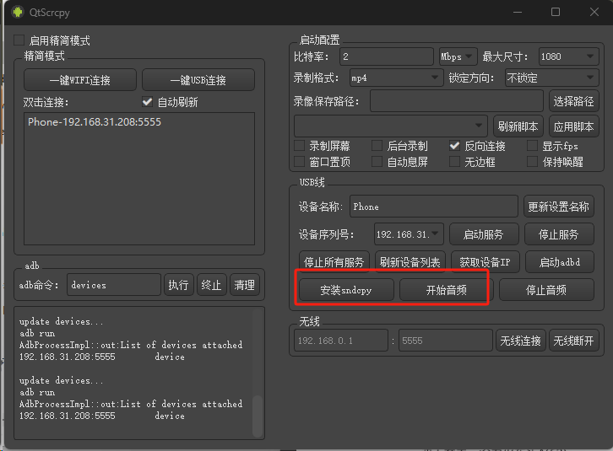Click the 停止音频 button
Image resolution: width=613 pixels, height=451 pixels.
coord(546,290)
